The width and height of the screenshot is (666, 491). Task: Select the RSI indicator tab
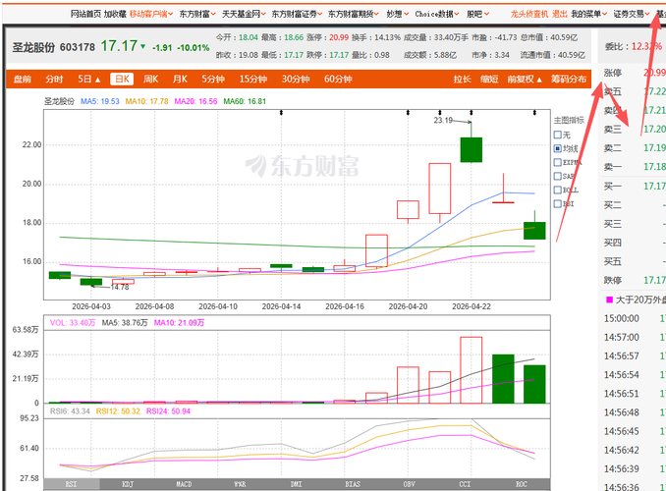[x=72, y=484]
